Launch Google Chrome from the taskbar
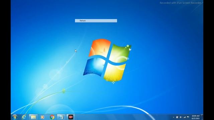This screenshot has height=120, width=214. click(52, 117)
